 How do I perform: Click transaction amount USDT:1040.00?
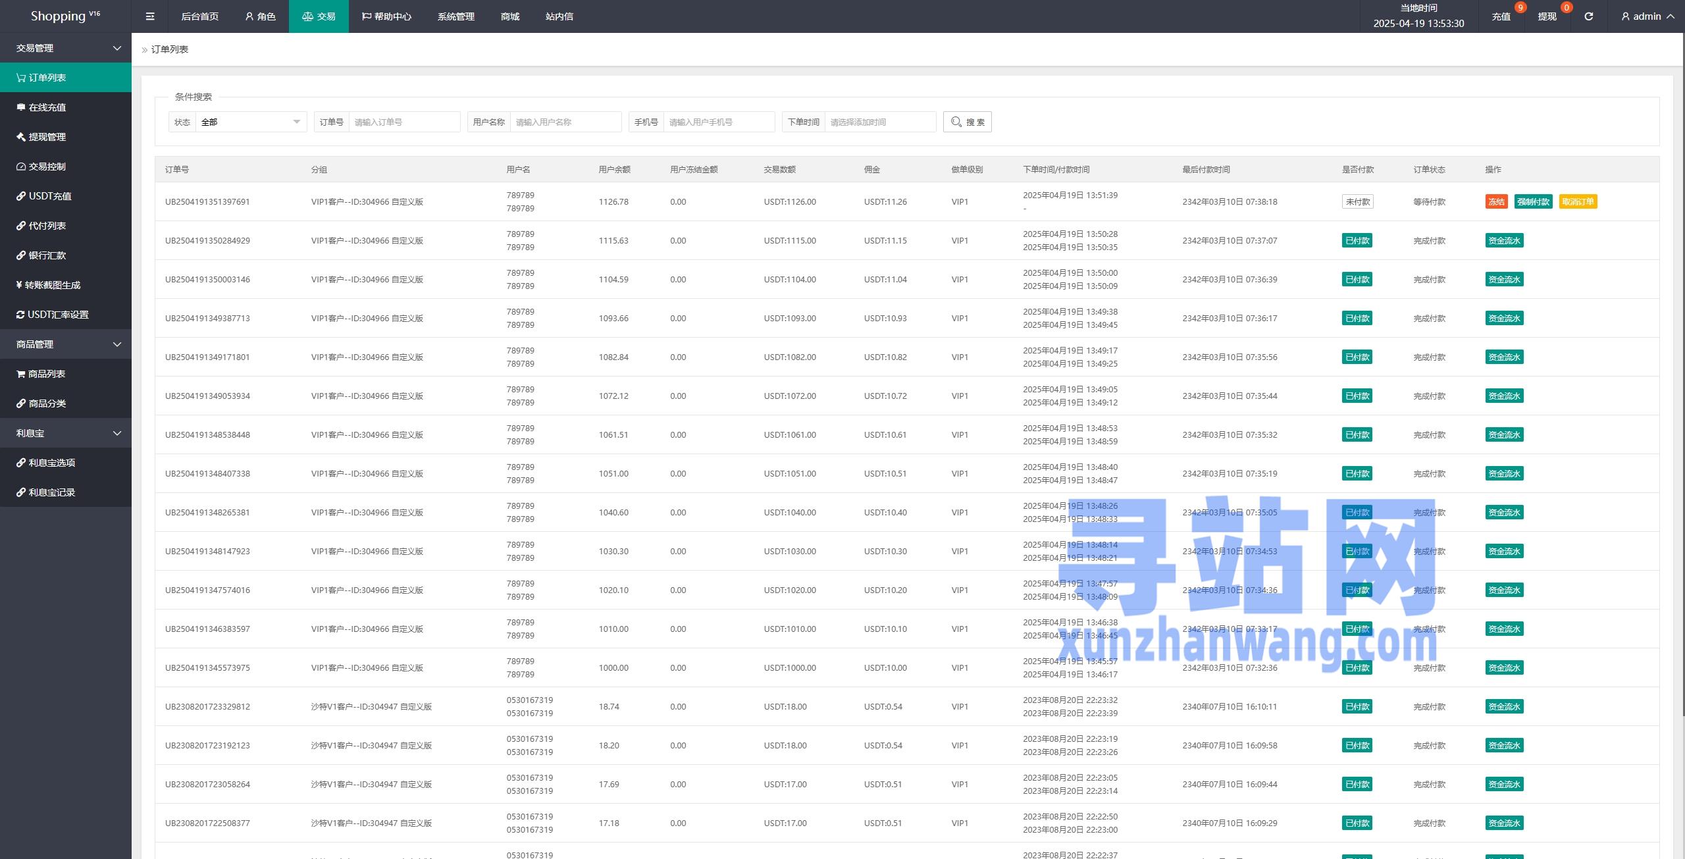click(790, 513)
